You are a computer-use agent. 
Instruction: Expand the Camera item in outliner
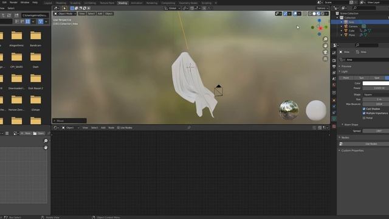342,26
